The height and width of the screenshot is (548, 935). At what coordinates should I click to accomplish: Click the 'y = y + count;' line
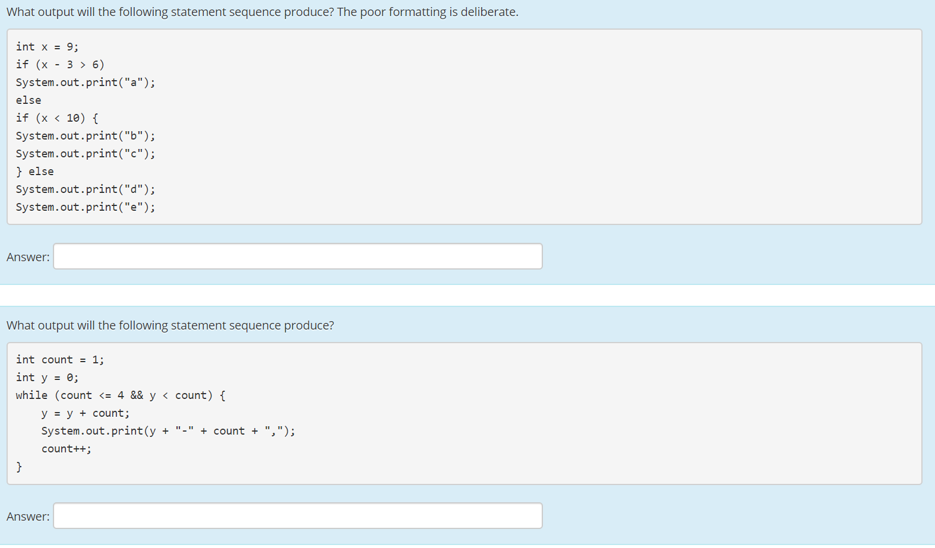point(86,413)
